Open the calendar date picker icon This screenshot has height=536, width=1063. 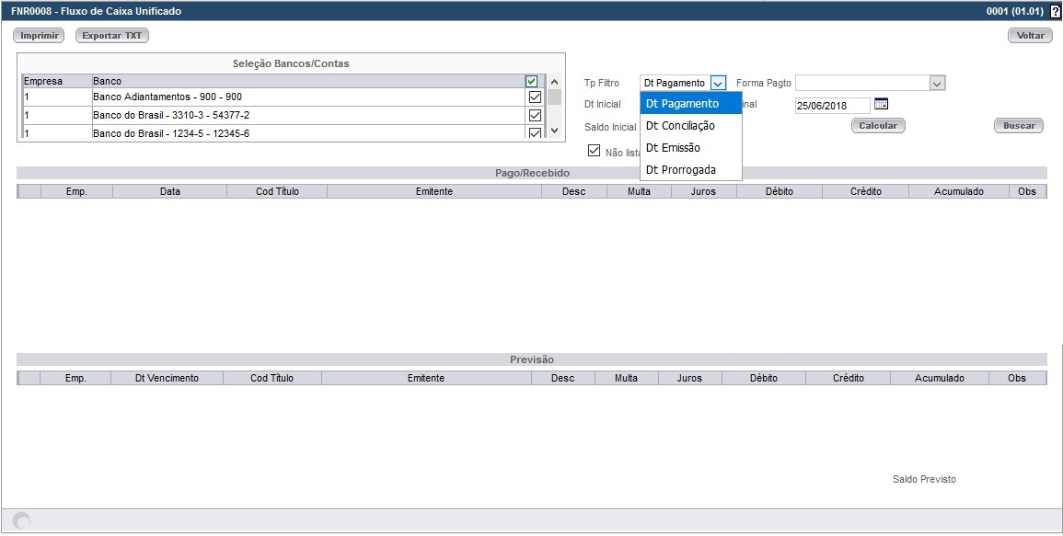click(881, 104)
